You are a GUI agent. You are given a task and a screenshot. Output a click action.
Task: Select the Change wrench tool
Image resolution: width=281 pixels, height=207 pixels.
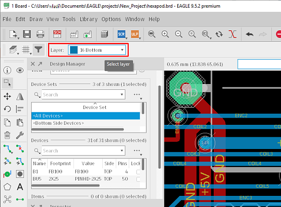20,135
